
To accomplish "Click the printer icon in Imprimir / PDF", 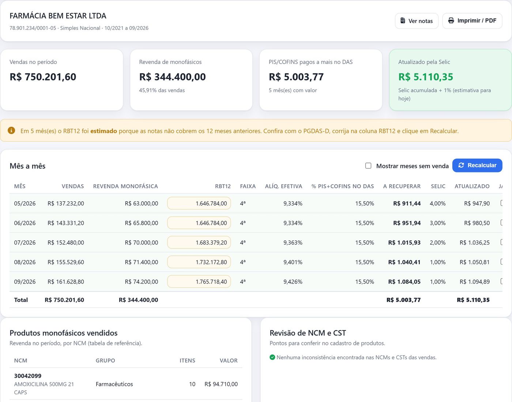I will point(451,20).
